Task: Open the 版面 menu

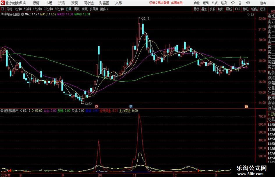Action: [x=206, y=3]
